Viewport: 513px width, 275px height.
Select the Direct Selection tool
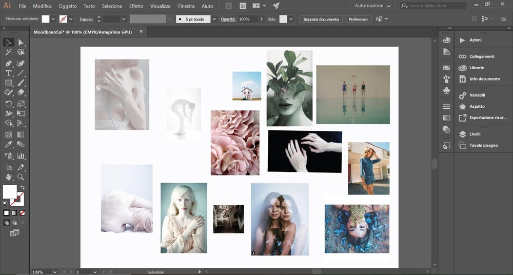tap(21, 42)
